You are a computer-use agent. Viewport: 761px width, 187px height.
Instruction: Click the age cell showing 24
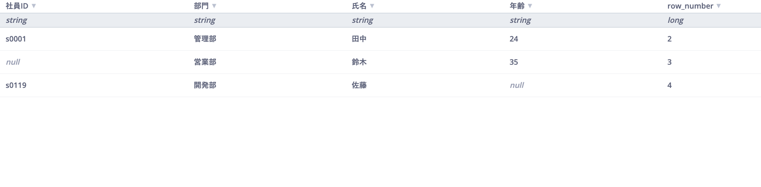point(514,39)
